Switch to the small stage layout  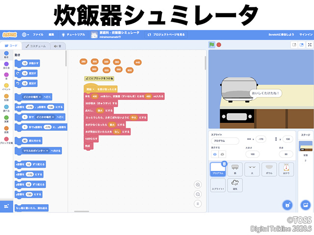pos(294,45)
